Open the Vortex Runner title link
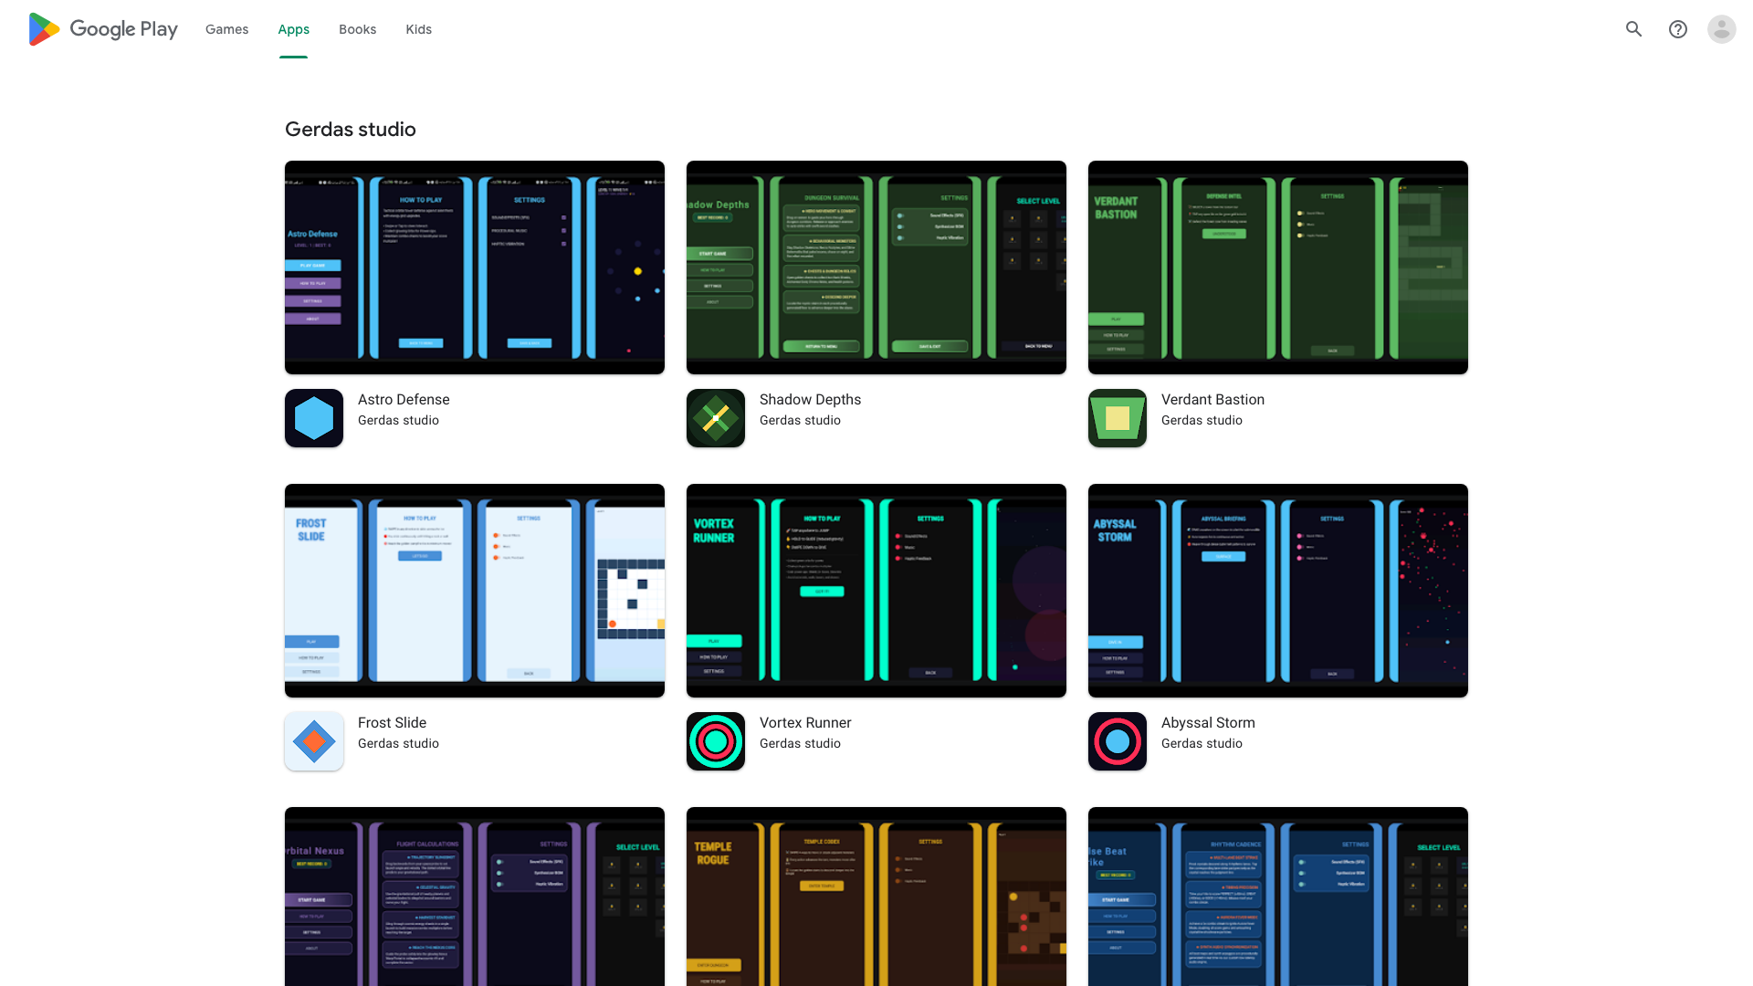 (805, 723)
